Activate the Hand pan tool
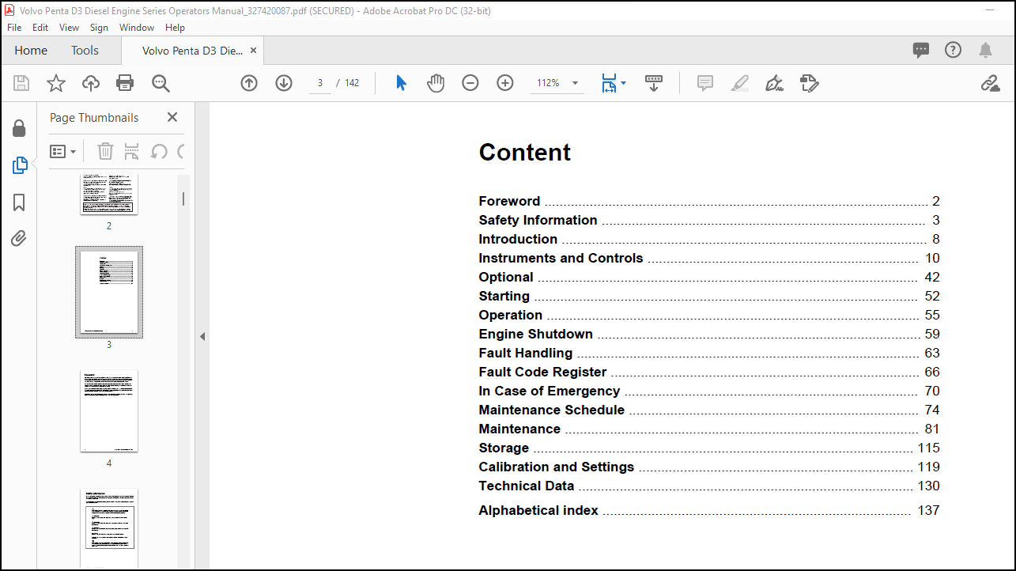The height and width of the screenshot is (571, 1016). (436, 83)
